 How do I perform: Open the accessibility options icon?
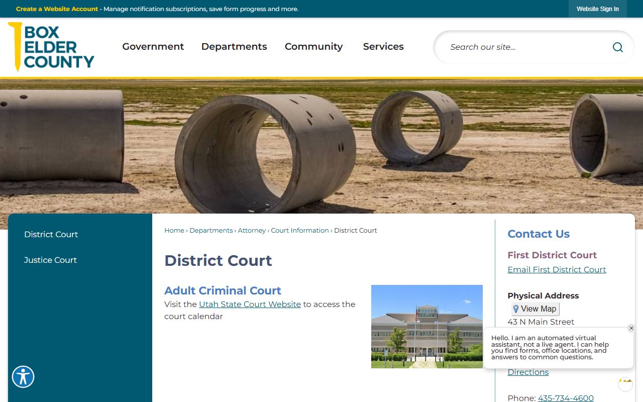(23, 377)
